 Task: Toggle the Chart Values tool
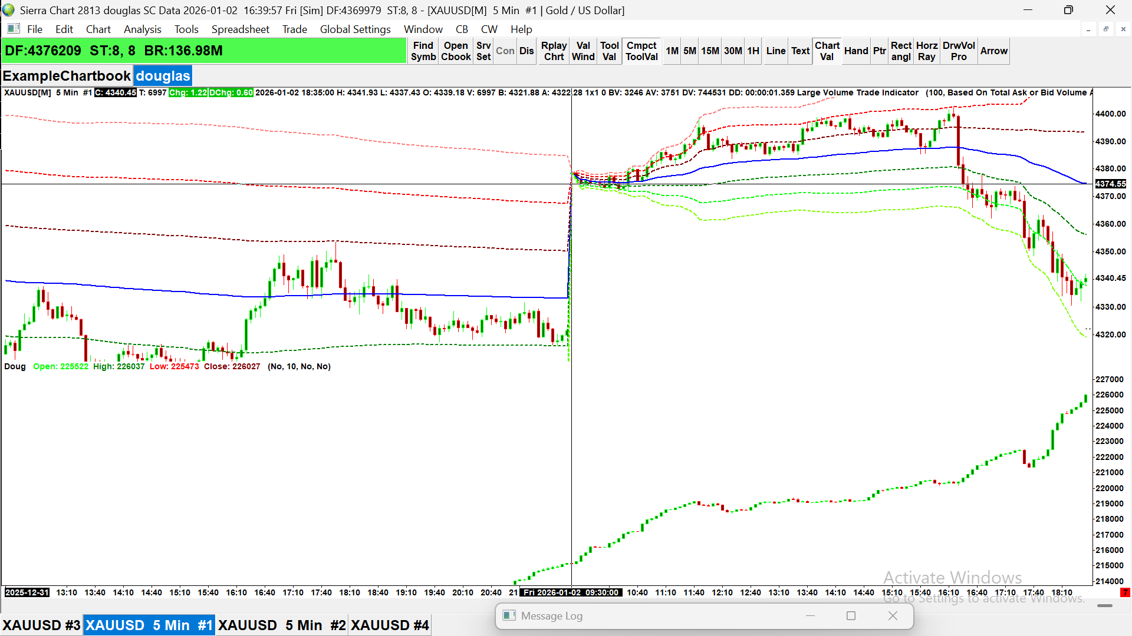point(827,51)
